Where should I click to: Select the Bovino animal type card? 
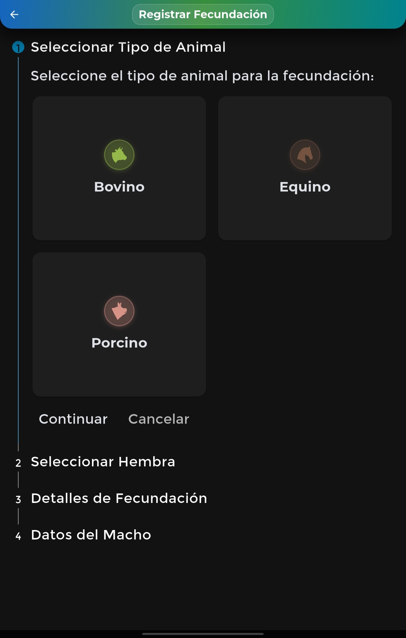[x=119, y=168]
